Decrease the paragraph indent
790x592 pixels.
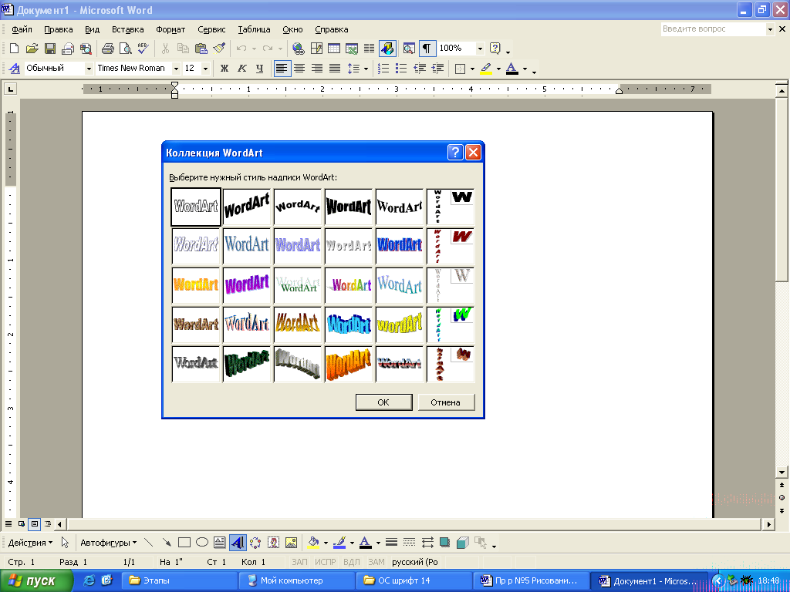click(x=419, y=69)
